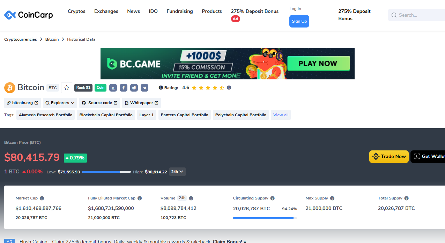The width and height of the screenshot is (445, 243).
Task: Select Polychain Capital Portfolio tag
Action: click(x=241, y=115)
